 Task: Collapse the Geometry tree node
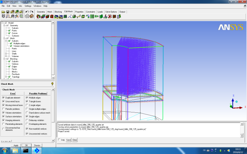click(x=3, y=25)
